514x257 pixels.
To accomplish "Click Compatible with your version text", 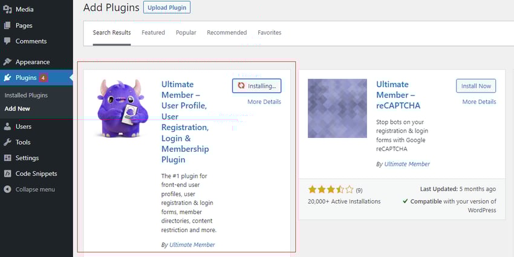I will pyautogui.click(x=454, y=206).
